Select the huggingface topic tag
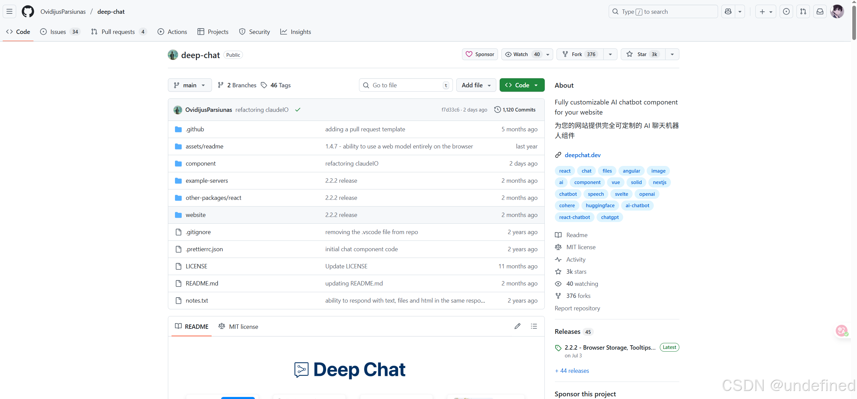Viewport: 857px width, 399px height. click(x=600, y=206)
